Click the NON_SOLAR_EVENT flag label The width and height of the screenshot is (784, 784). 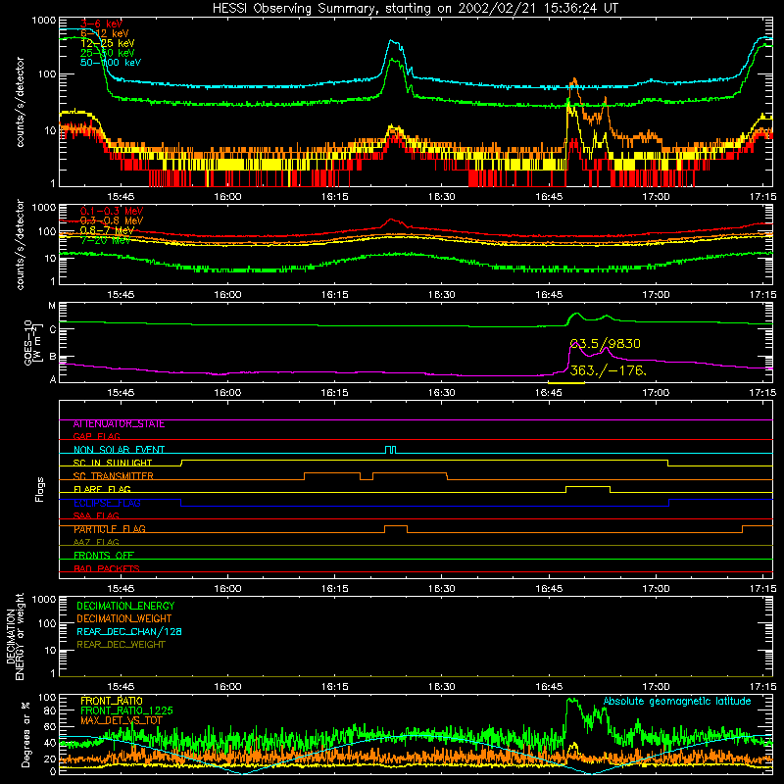[119, 450]
